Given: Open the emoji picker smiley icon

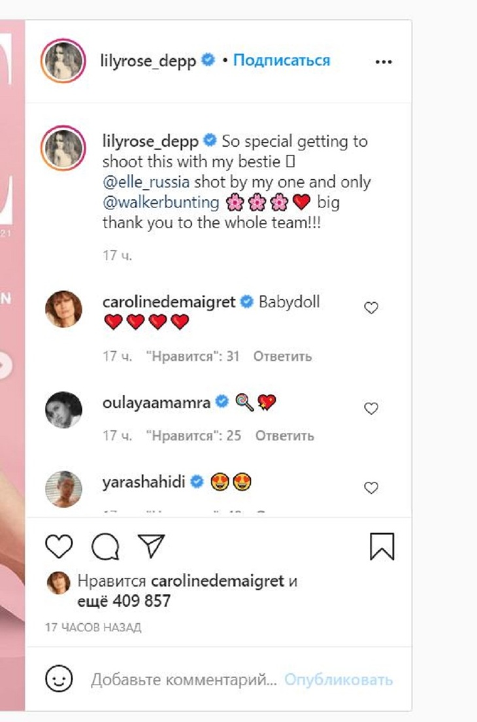Looking at the screenshot, I should pyautogui.click(x=59, y=679).
